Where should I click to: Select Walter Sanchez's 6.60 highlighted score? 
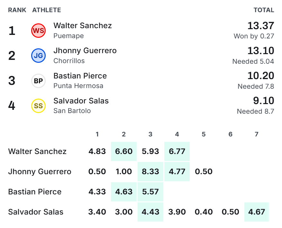(124, 151)
